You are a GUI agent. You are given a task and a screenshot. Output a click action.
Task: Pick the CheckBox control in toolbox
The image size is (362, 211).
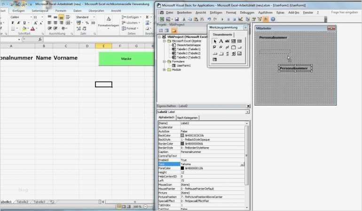[215, 47]
